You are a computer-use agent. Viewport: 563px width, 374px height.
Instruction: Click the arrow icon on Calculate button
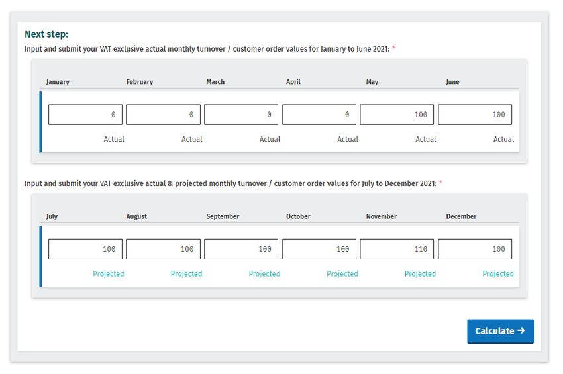click(521, 330)
